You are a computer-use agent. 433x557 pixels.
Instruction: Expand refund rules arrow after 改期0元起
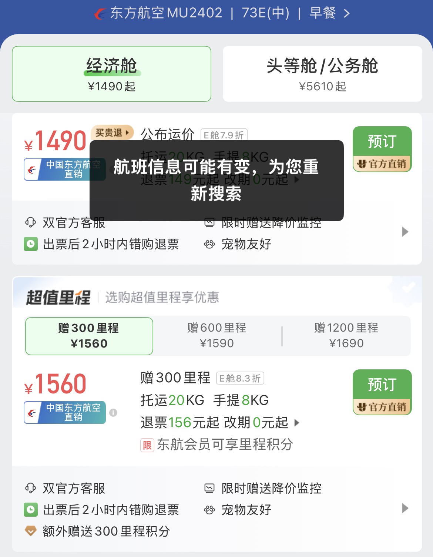tap(297, 423)
